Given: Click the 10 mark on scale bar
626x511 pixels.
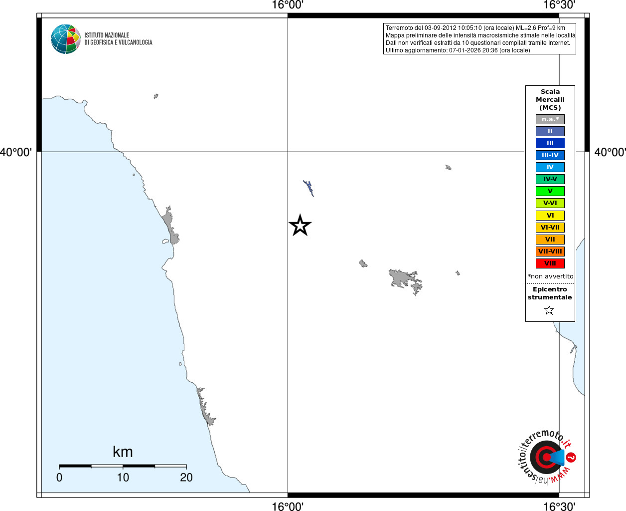Looking at the screenshot, I should [123, 478].
